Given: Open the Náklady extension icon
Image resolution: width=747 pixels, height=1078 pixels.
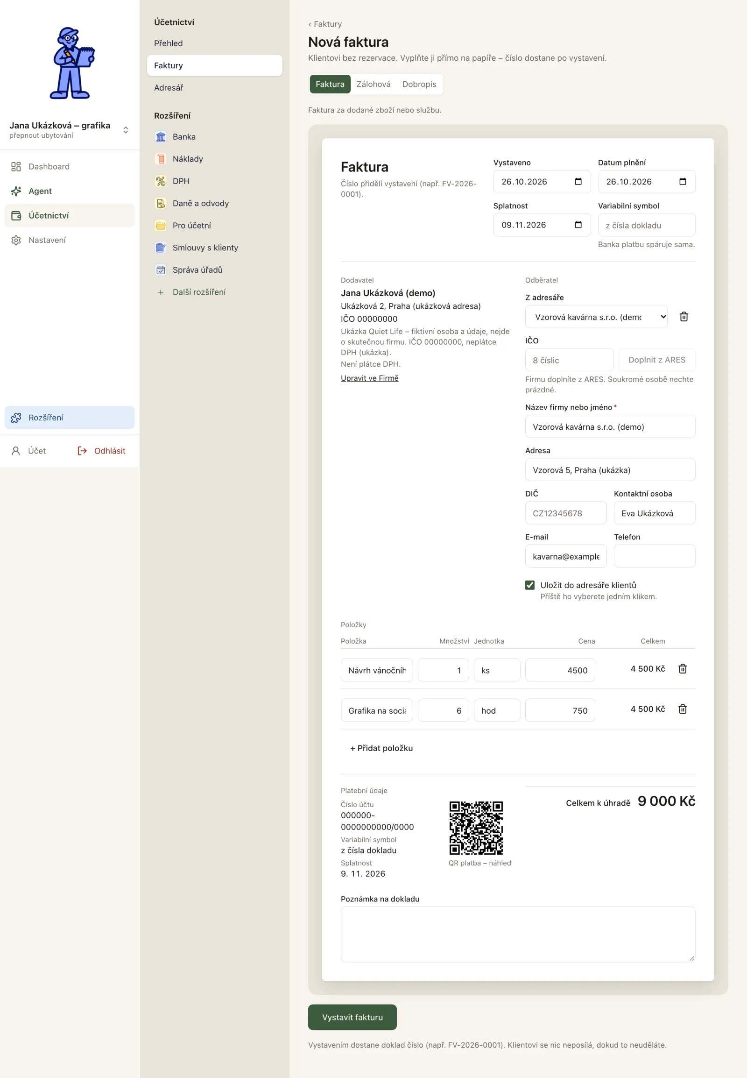Looking at the screenshot, I should pos(161,159).
